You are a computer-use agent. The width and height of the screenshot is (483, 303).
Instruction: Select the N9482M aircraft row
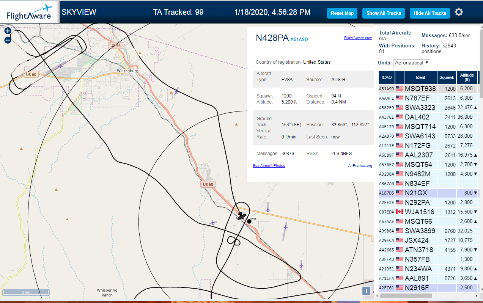pos(428,174)
